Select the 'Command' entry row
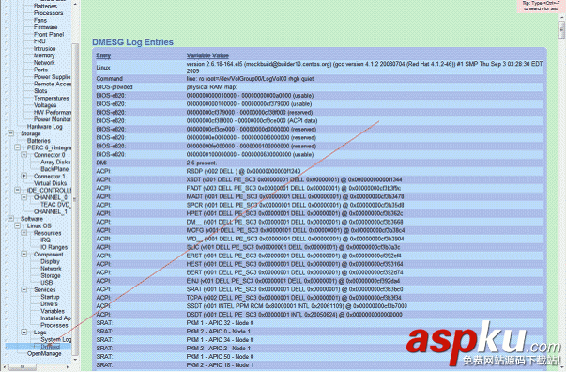The width and height of the screenshot is (566, 372). 319,79
